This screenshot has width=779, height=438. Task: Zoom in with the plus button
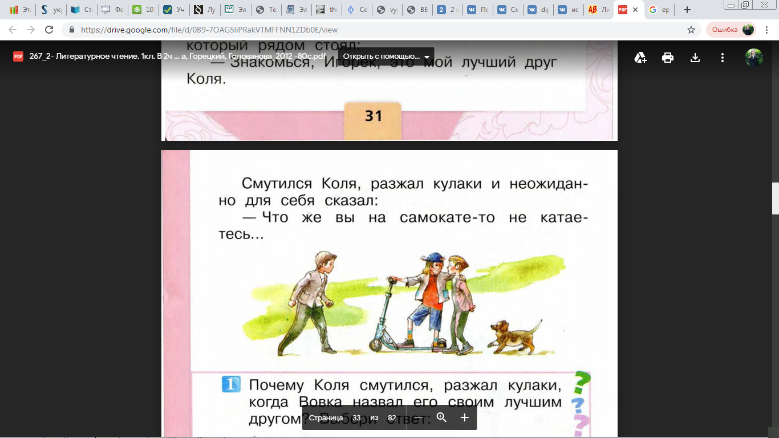[x=464, y=417]
